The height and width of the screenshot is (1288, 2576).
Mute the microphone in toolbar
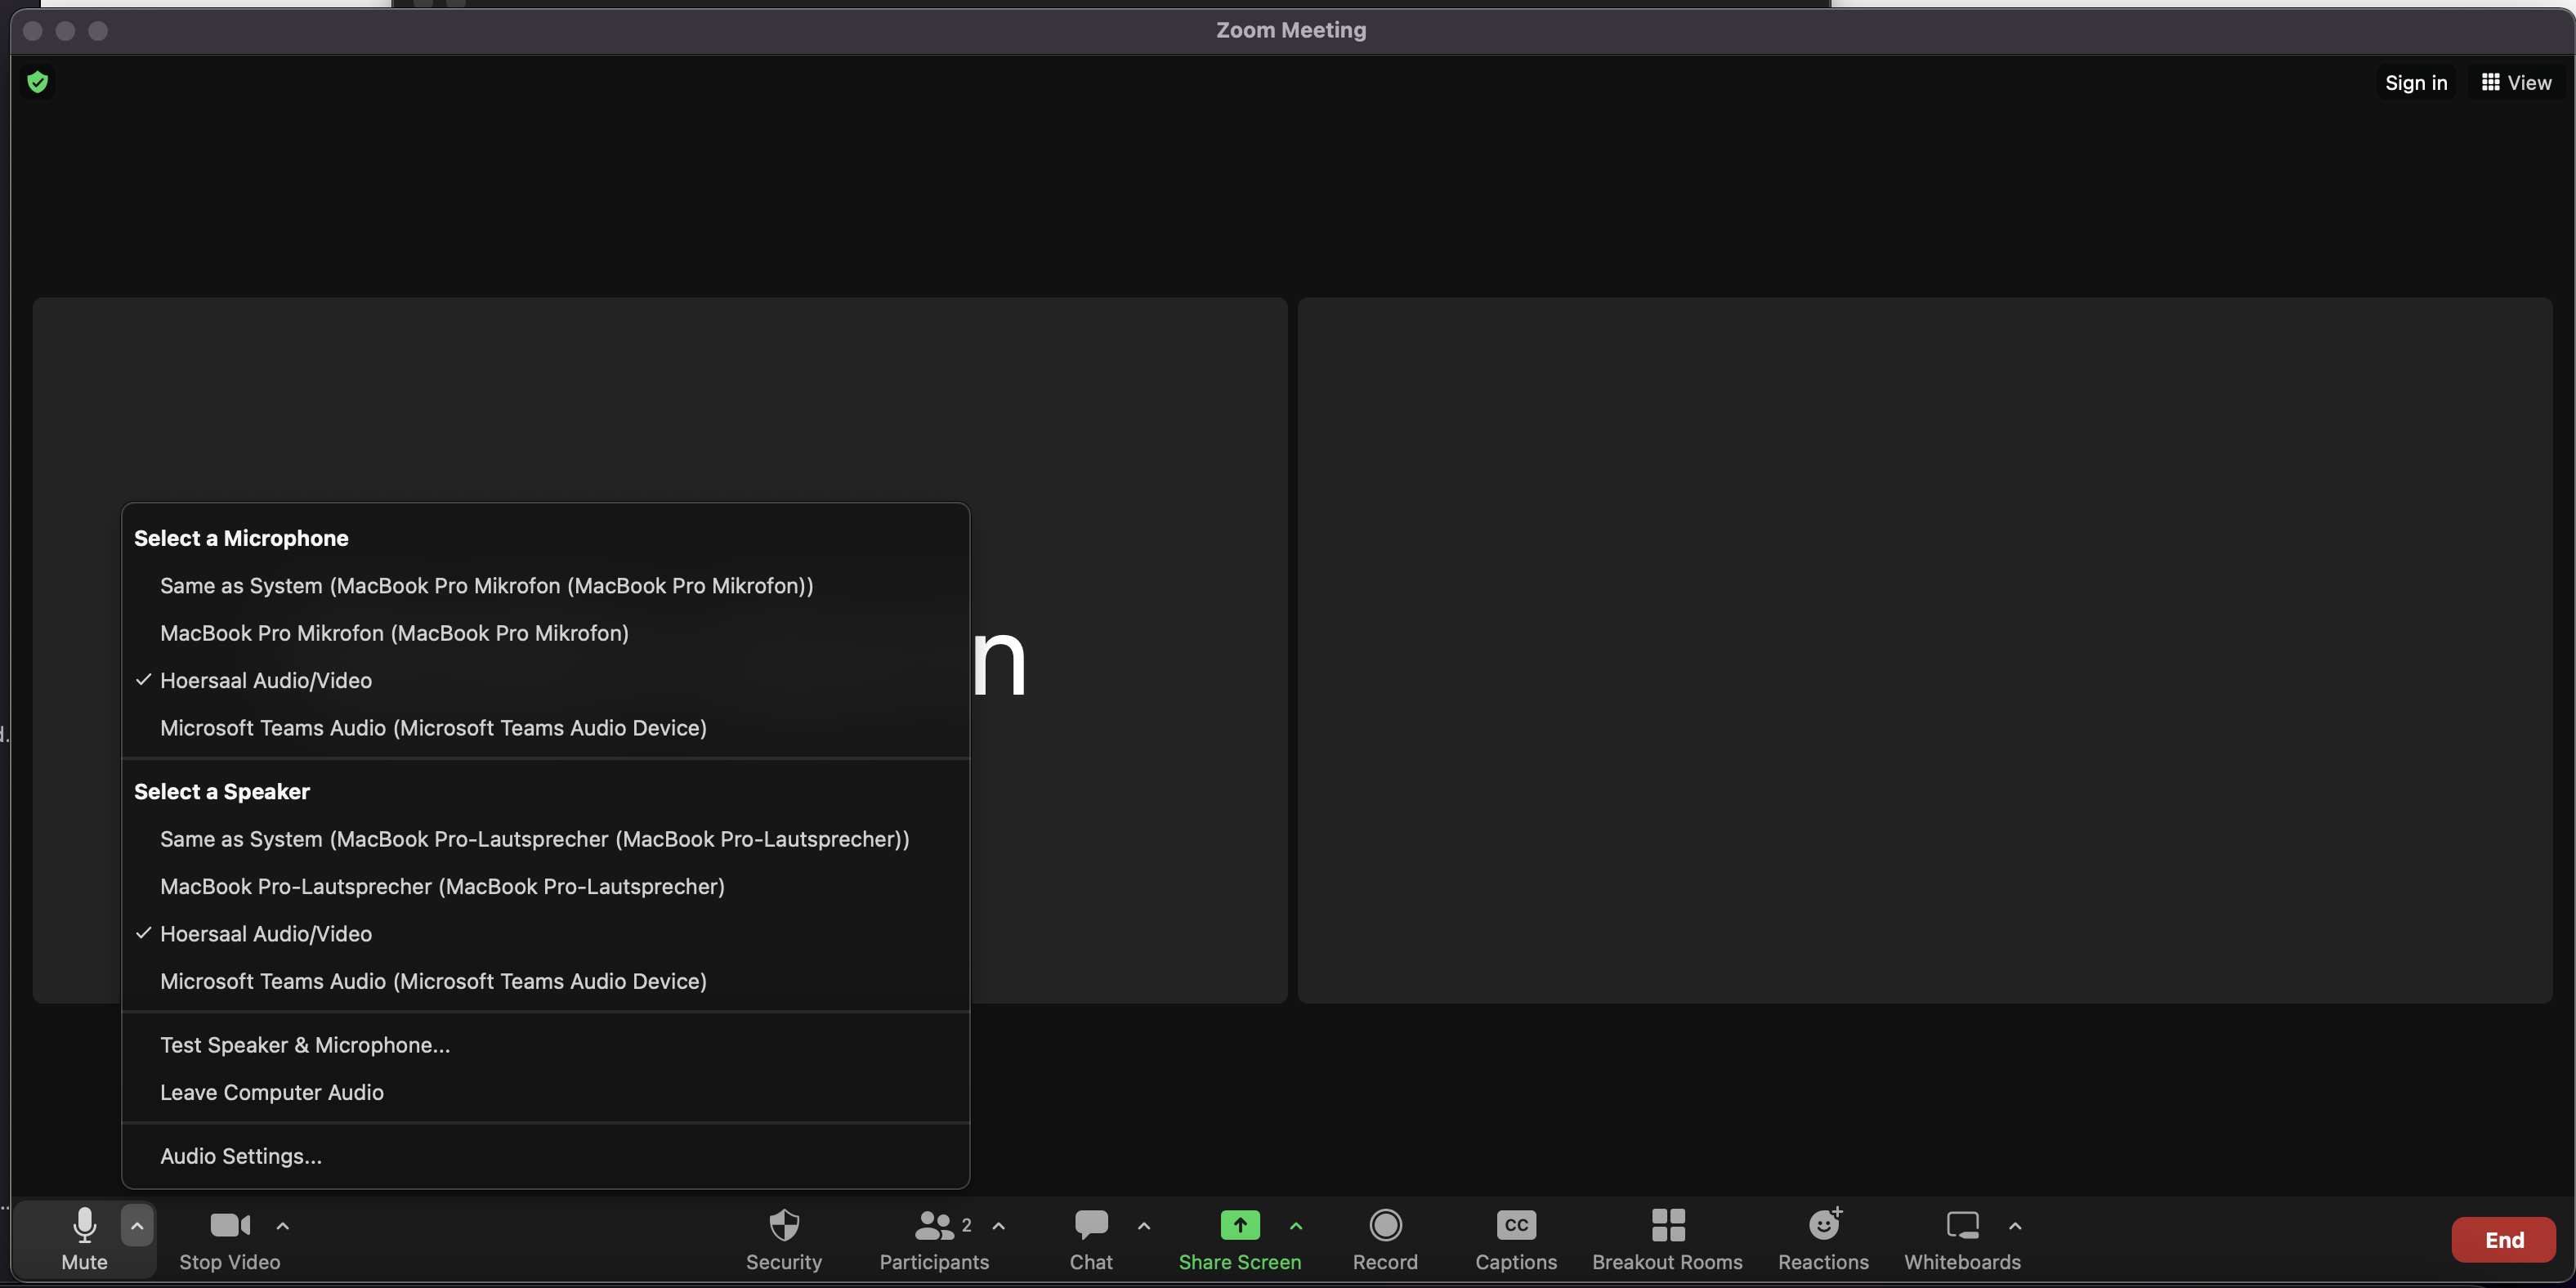tap(84, 1239)
